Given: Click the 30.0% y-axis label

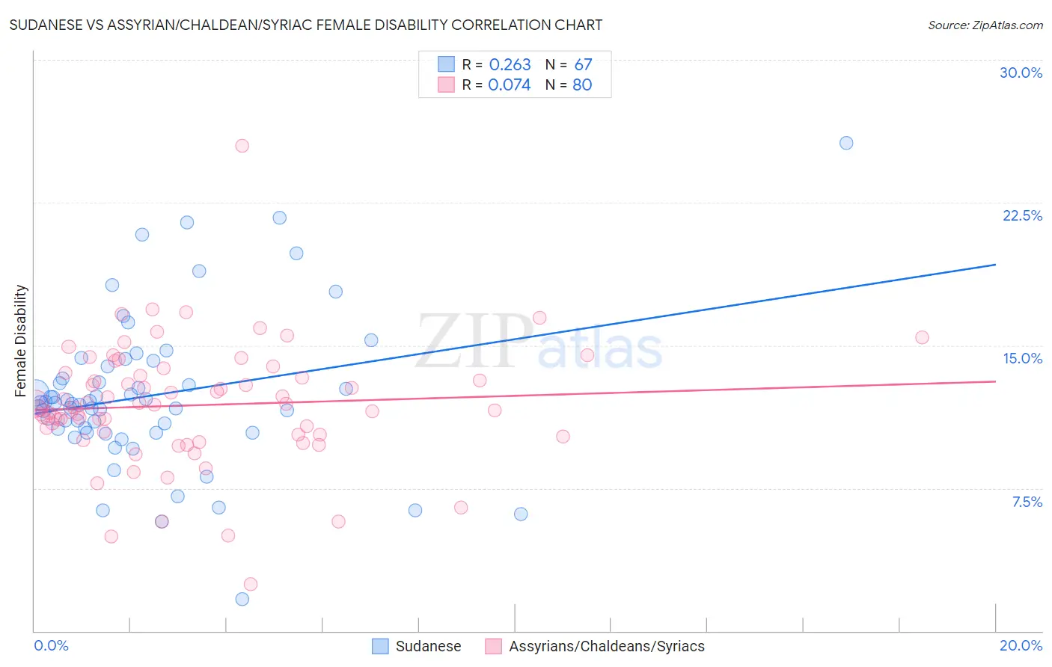Looking at the screenshot, I should coord(1021,73).
